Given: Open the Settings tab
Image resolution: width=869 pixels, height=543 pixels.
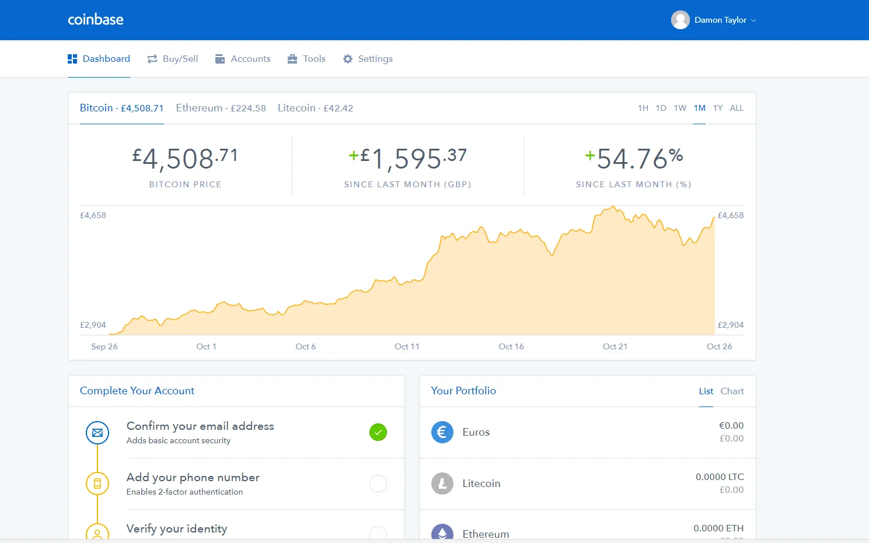Looking at the screenshot, I should coord(368,59).
